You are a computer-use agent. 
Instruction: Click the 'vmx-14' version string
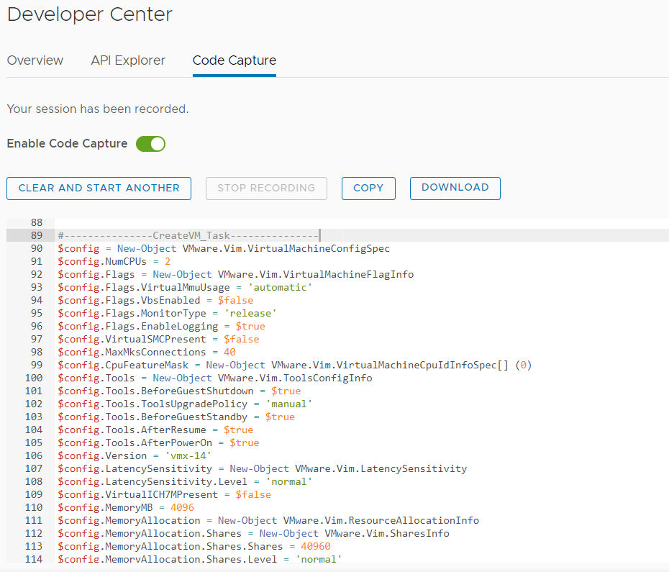(188, 456)
